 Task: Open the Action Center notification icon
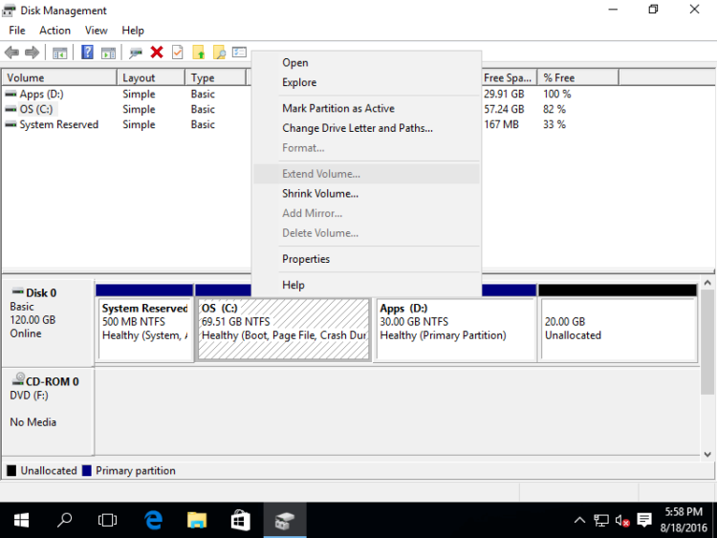[x=643, y=520]
